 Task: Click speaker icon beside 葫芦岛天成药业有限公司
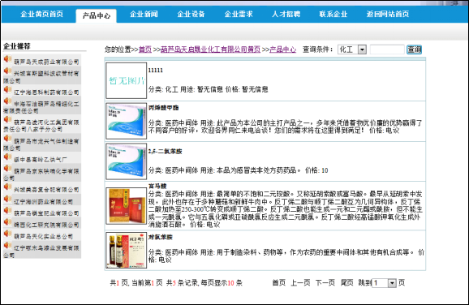pyautogui.click(x=7, y=59)
